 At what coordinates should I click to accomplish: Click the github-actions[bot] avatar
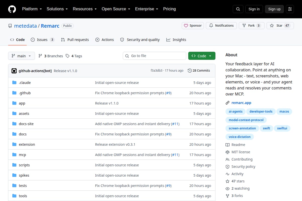pyautogui.click(x=14, y=71)
